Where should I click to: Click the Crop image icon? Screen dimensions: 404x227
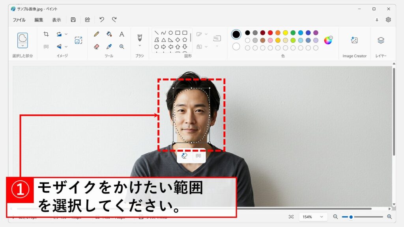46,34
